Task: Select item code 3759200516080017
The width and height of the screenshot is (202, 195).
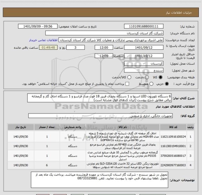Action: pos(173,156)
